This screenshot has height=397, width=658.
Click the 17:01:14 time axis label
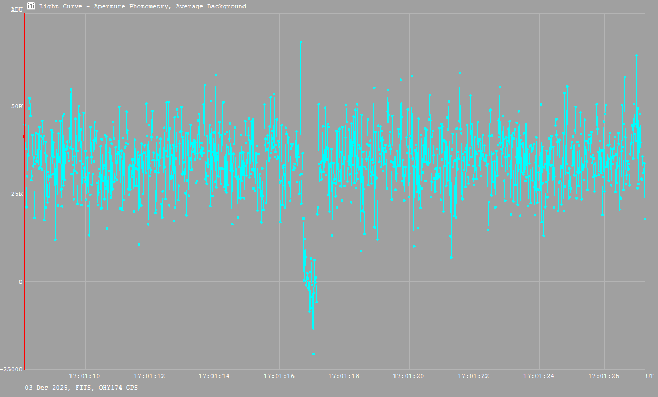[x=214, y=376]
